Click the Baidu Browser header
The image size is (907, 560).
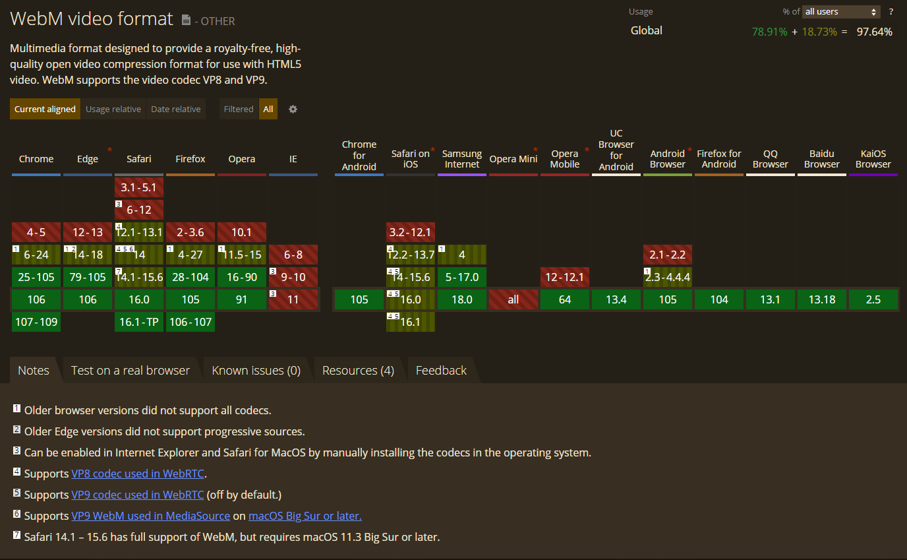pyautogui.click(x=822, y=159)
